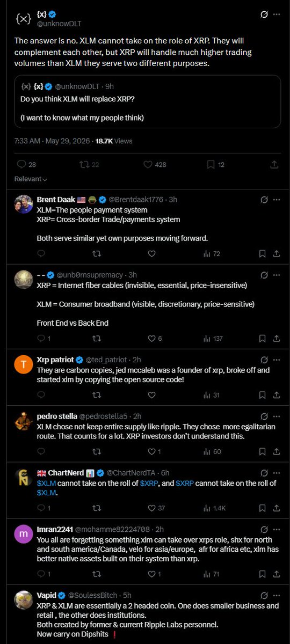Open the quoted post about XLM replacing XRP
The height and width of the screenshot is (644, 290).
[x=147, y=101]
